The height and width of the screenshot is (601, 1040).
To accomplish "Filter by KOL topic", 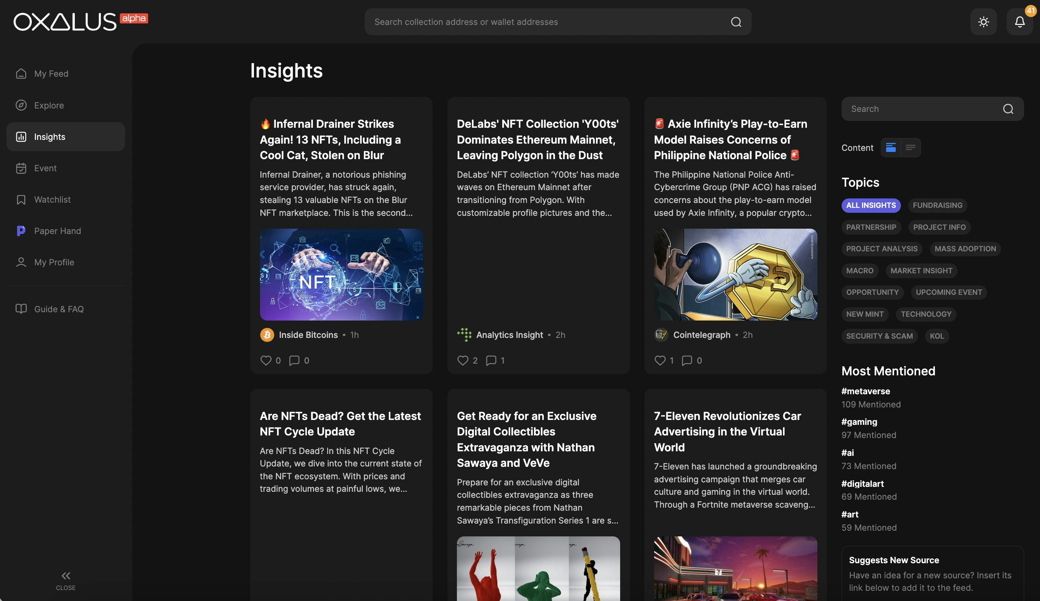I will click(x=936, y=336).
